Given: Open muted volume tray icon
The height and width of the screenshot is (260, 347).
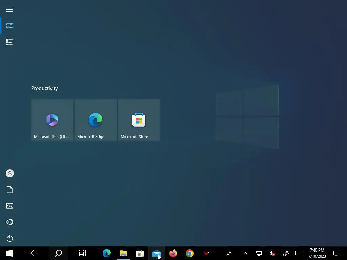Looking at the screenshot, I should pyautogui.click(x=272, y=253).
